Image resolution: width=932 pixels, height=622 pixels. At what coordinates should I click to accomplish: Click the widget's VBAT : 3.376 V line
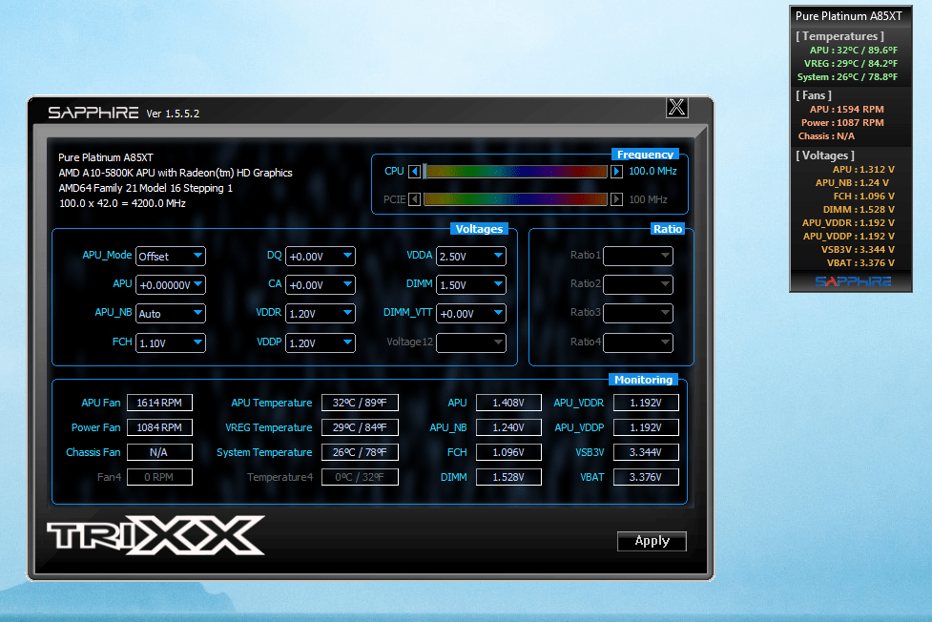coord(860,263)
